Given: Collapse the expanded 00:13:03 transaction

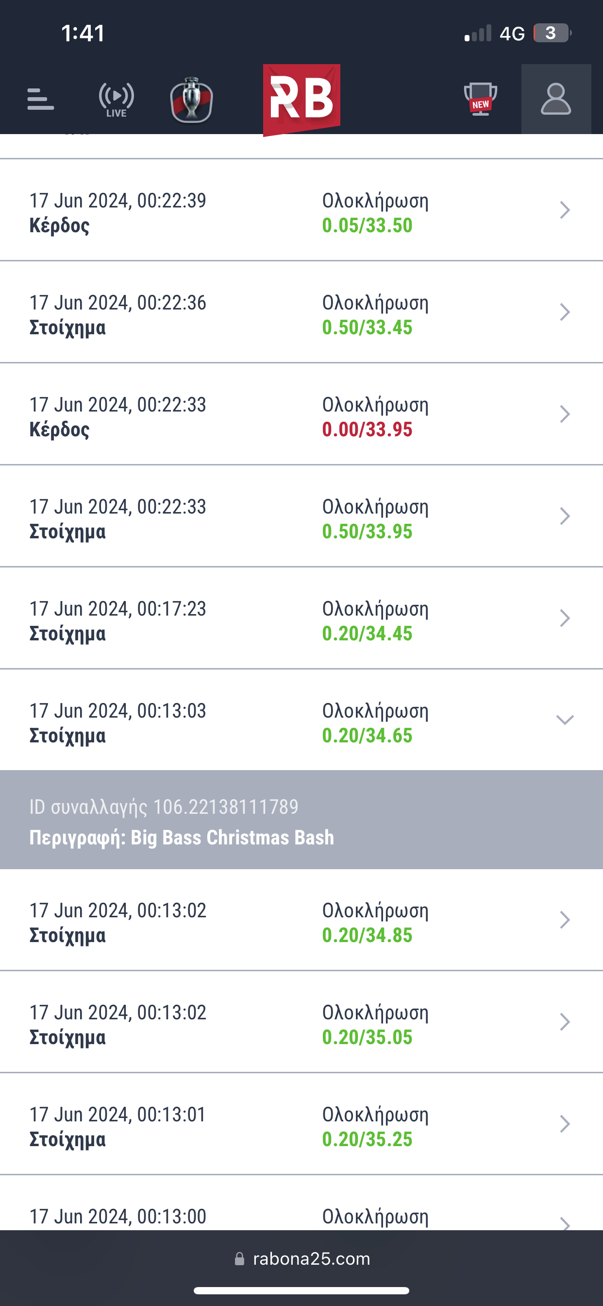Looking at the screenshot, I should (565, 720).
